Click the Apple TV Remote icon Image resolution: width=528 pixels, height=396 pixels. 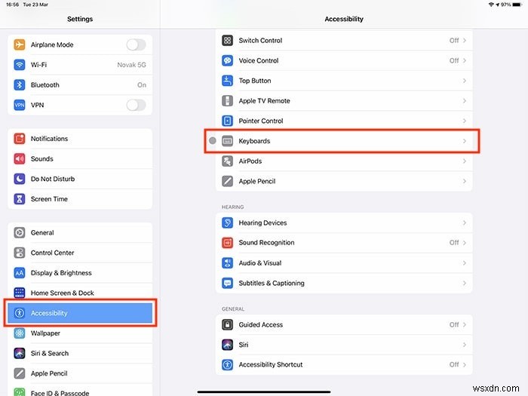pos(228,100)
